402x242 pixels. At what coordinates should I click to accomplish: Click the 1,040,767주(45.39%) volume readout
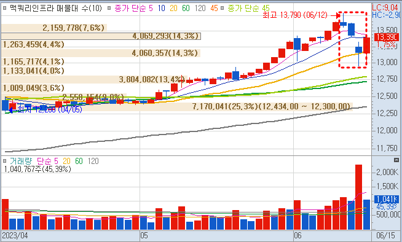[x=37, y=170]
